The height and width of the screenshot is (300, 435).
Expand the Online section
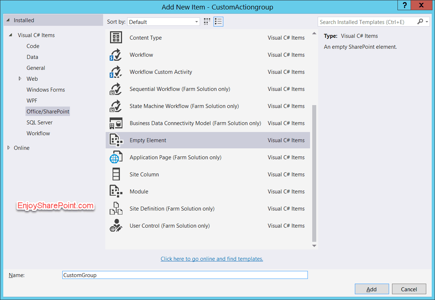point(9,148)
